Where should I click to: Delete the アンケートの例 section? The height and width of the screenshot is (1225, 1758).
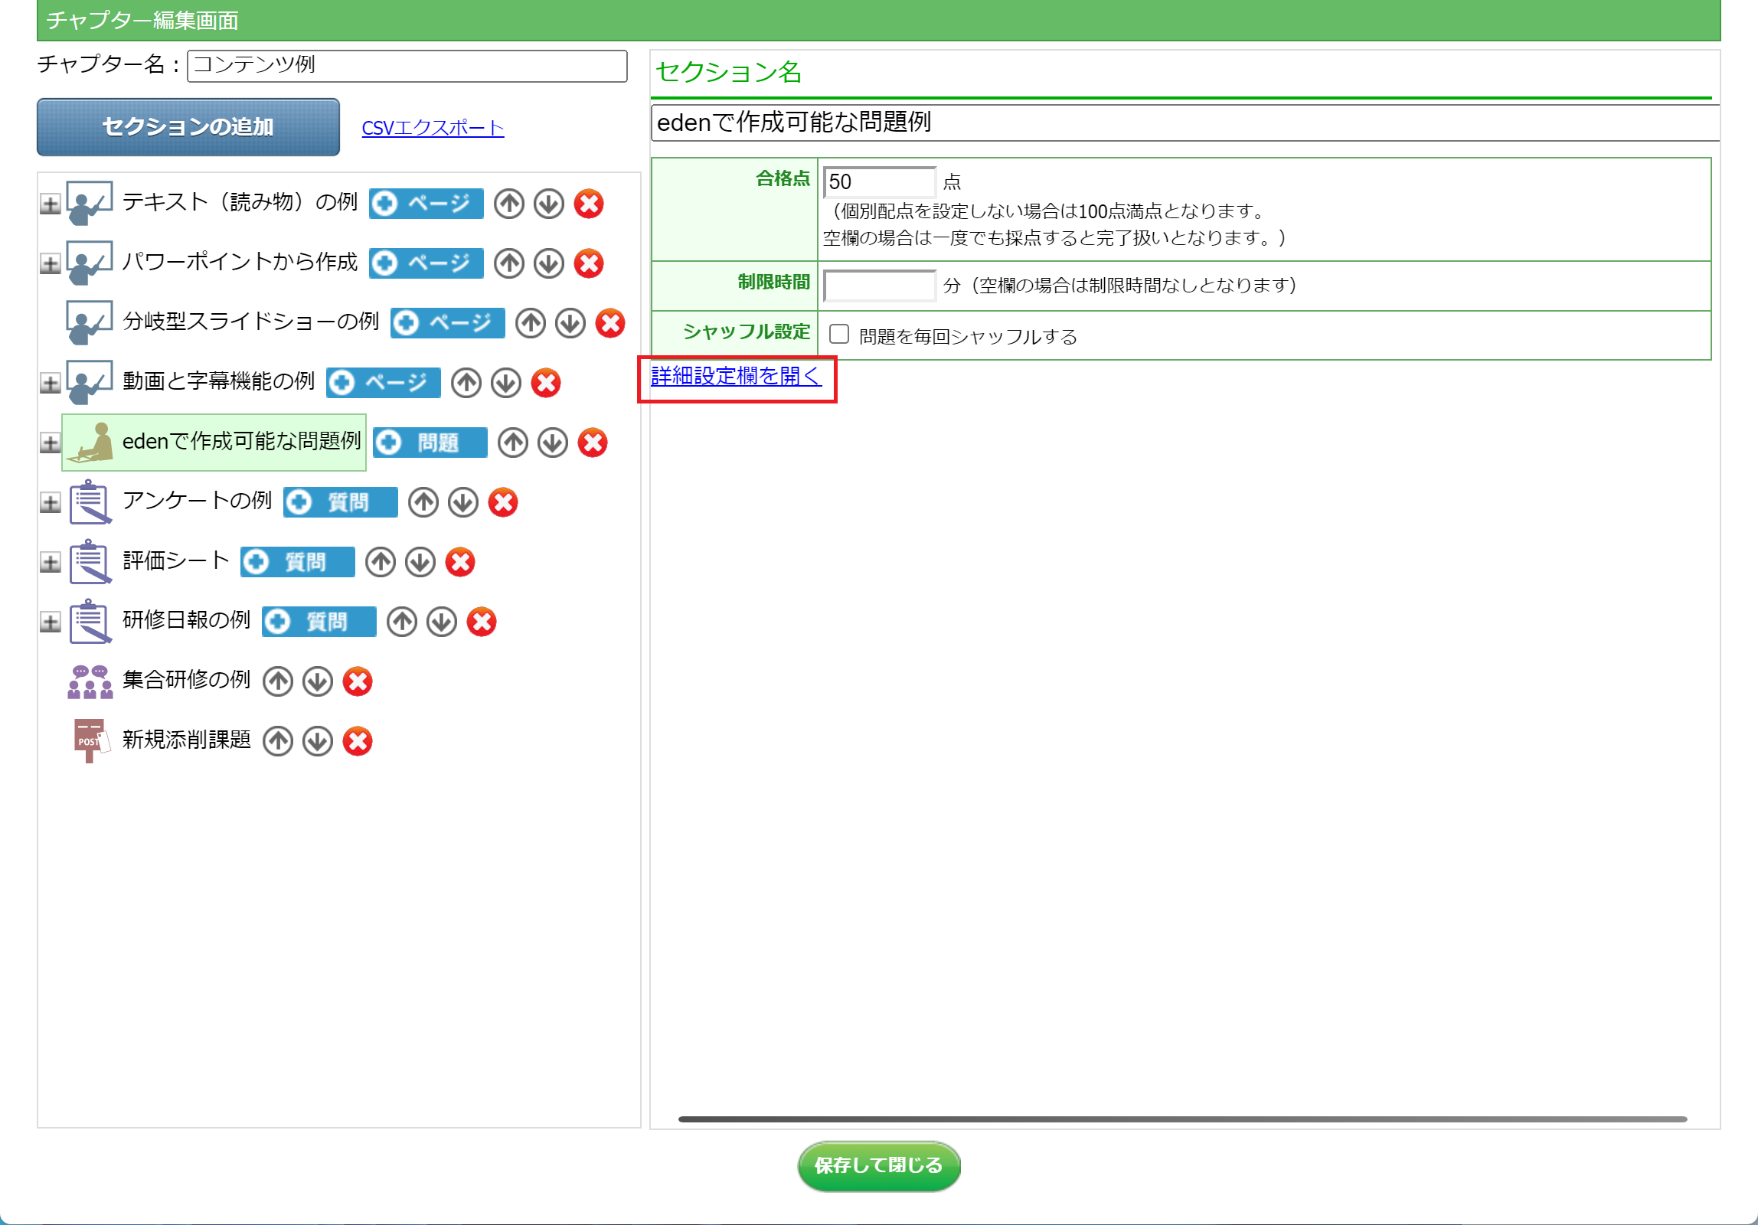point(503,502)
